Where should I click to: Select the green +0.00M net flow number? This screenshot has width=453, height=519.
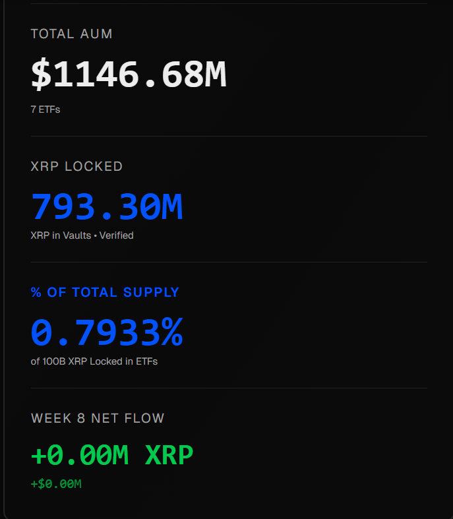coord(79,455)
